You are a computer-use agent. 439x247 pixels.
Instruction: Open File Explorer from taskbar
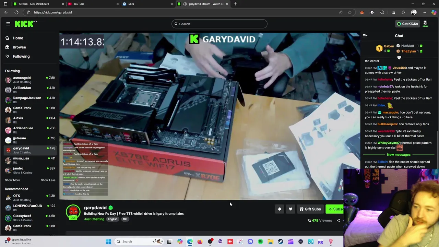[271, 242]
